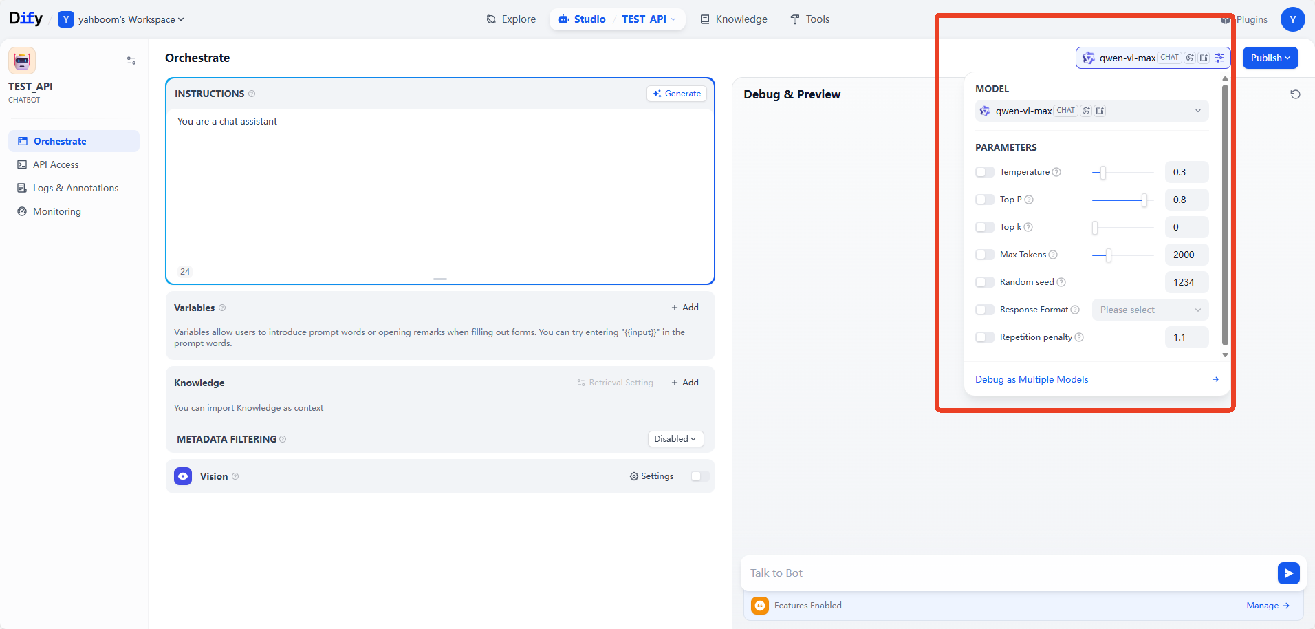Open the TEST_API robot app icon
Viewport: 1315px width, 629px height.
[x=22, y=61]
